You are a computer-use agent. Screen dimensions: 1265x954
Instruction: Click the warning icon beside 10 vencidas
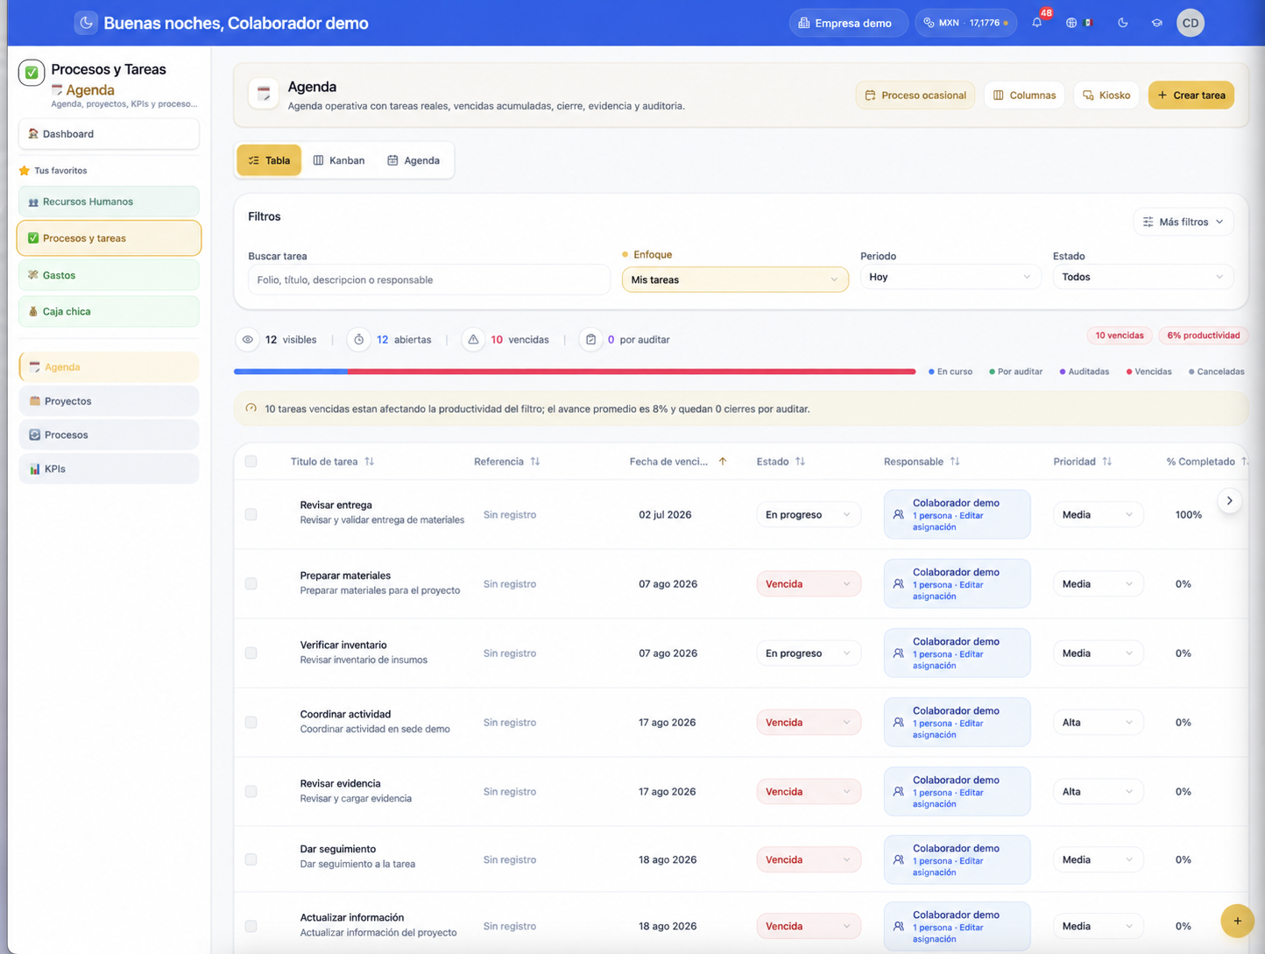coord(473,340)
